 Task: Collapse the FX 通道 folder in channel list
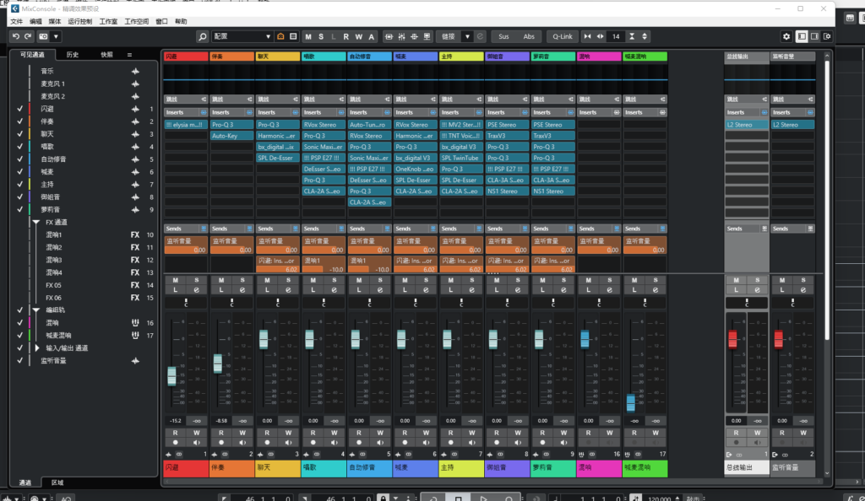tap(35, 221)
